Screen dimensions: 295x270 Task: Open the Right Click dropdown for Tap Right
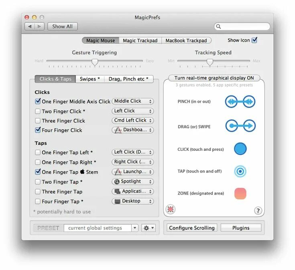(x=132, y=162)
